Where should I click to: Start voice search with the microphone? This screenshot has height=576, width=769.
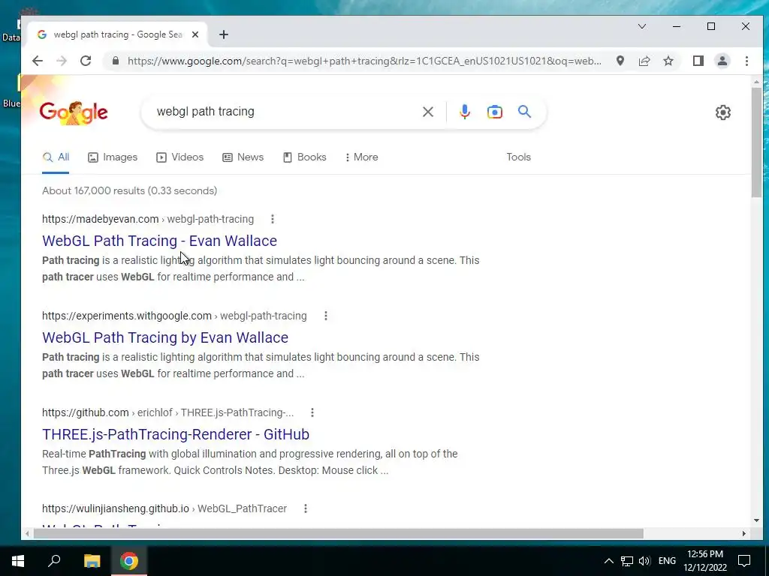(464, 112)
